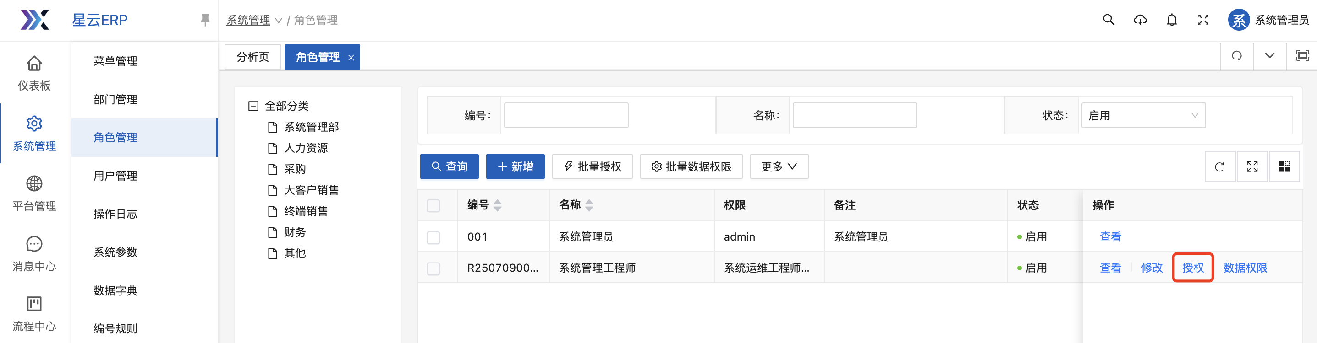Collapse the 全部分类 tree node
This screenshot has height=343, width=1317.
pyautogui.click(x=253, y=106)
